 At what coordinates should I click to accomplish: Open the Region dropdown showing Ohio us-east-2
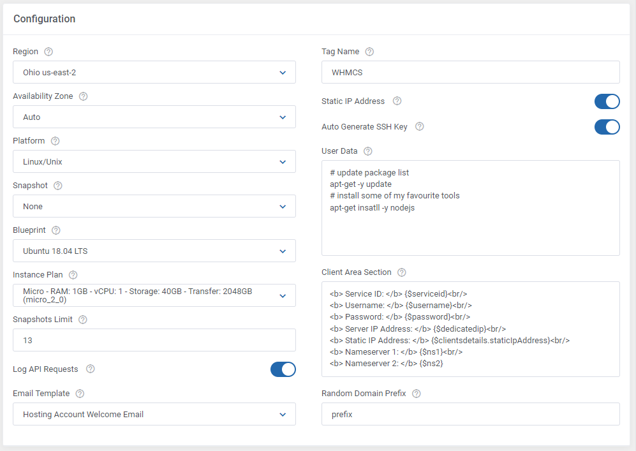click(154, 72)
